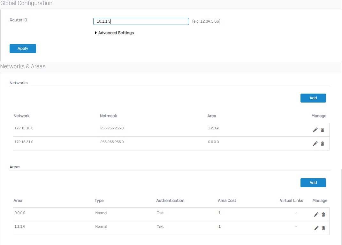Click netmask 255.255.255.0 of network 172.16.16.0

click(112, 128)
